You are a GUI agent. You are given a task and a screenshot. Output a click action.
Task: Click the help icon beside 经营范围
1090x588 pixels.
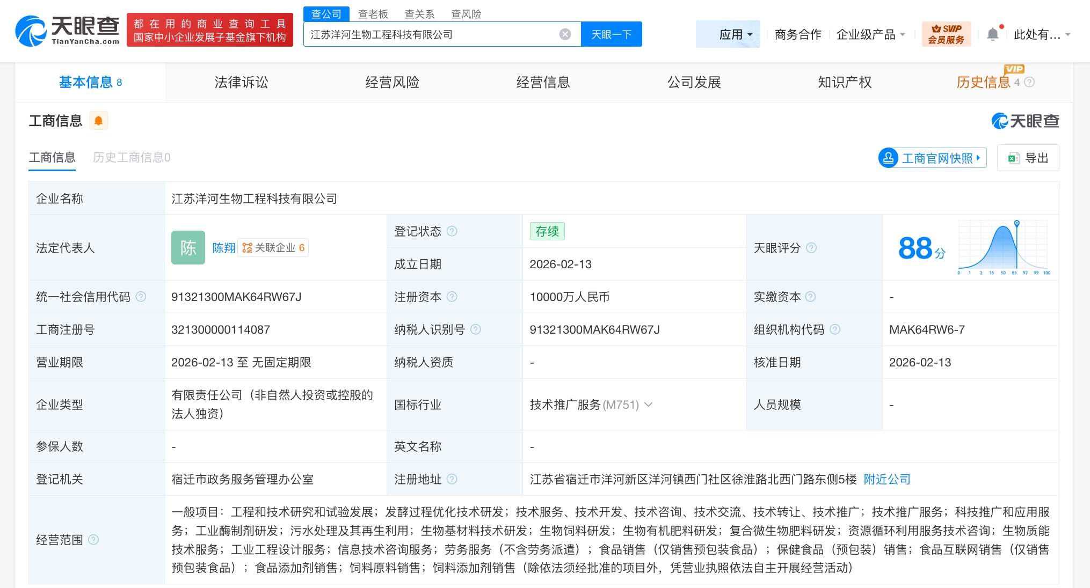[95, 540]
